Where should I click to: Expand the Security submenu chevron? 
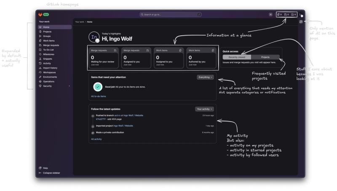point(69,86)
